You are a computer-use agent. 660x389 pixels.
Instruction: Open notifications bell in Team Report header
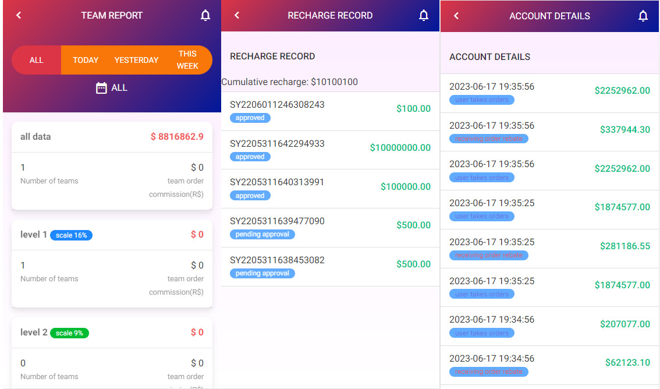(205, 16)
